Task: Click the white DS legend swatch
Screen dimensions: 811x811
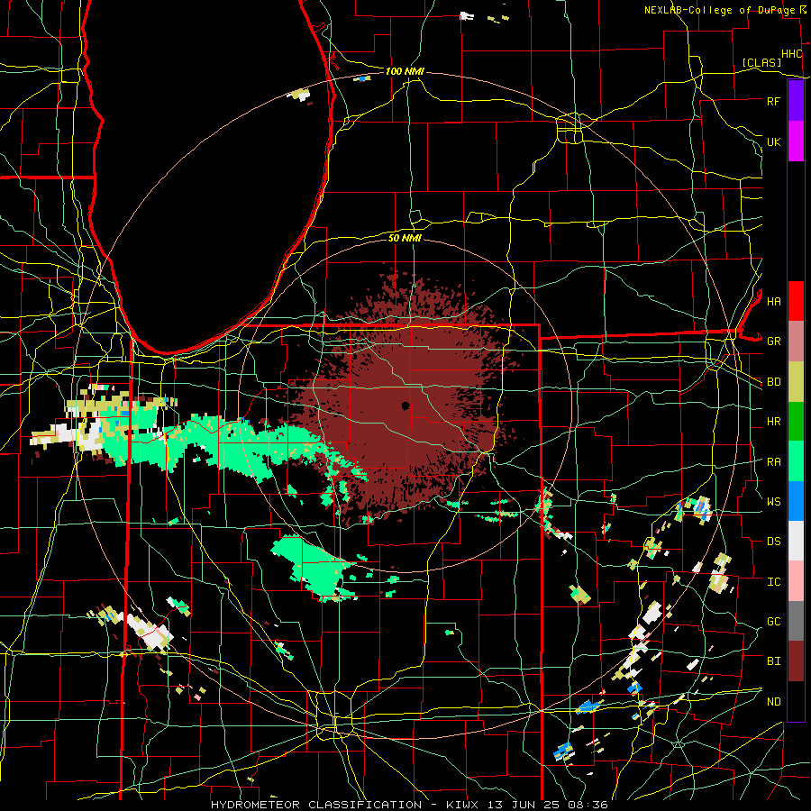Action: pyautogui.click(x=796, y=541)
